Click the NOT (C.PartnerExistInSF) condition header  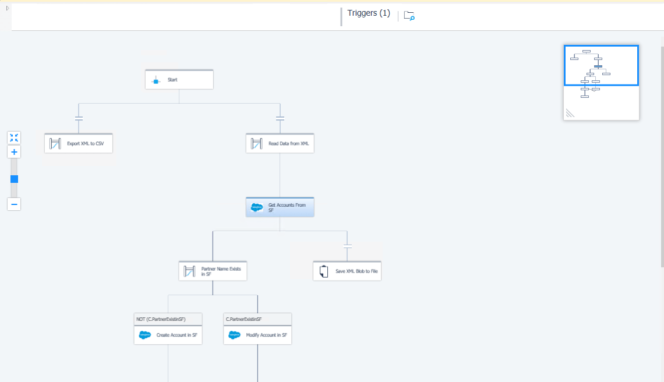[168, 319]
